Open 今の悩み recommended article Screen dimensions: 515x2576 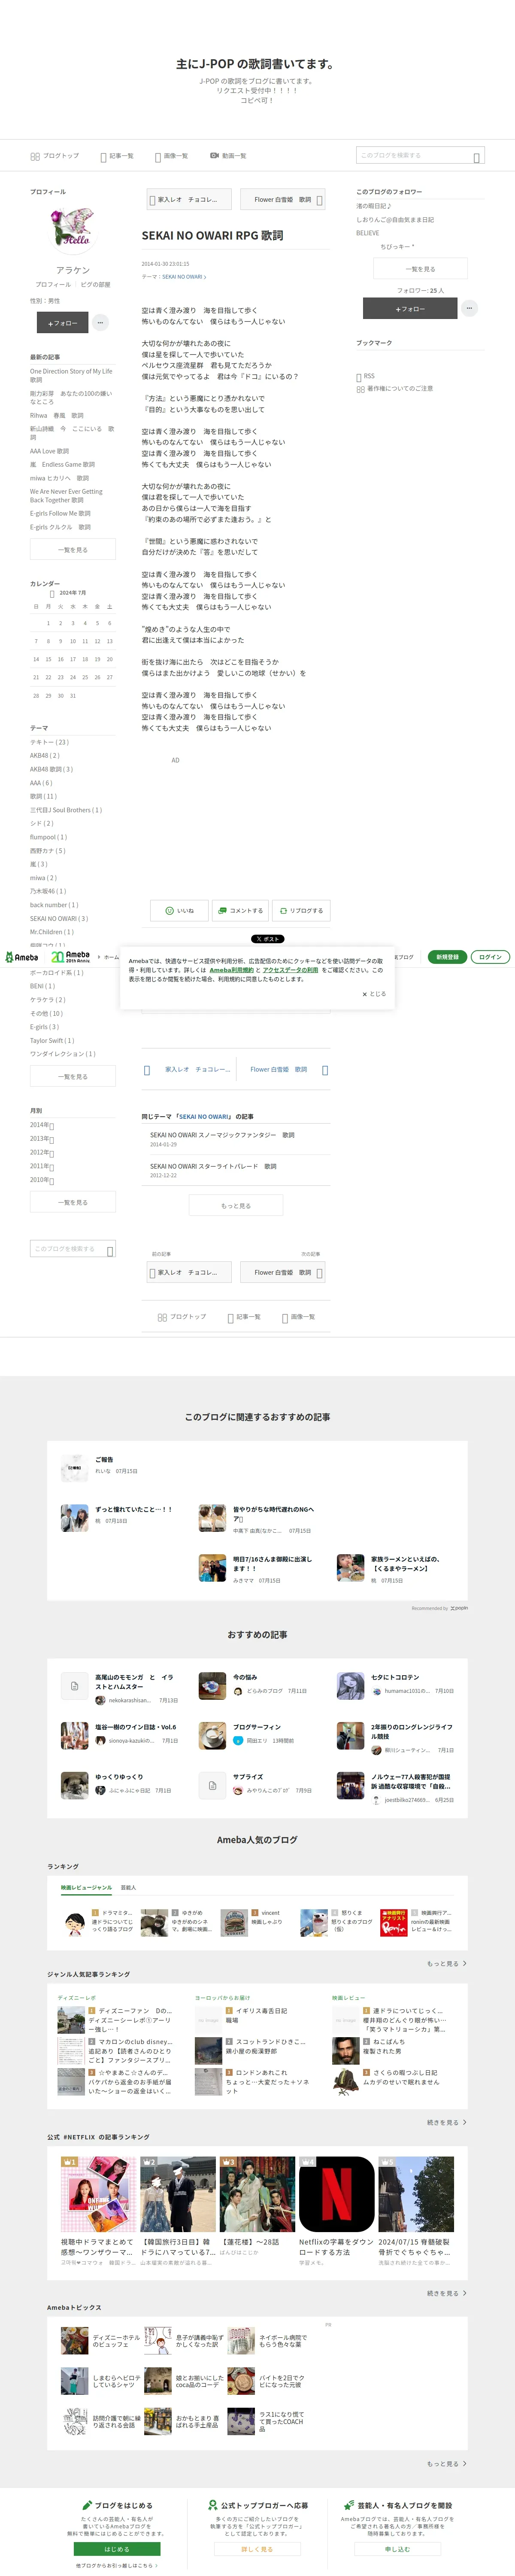[x=245, y=1677]
